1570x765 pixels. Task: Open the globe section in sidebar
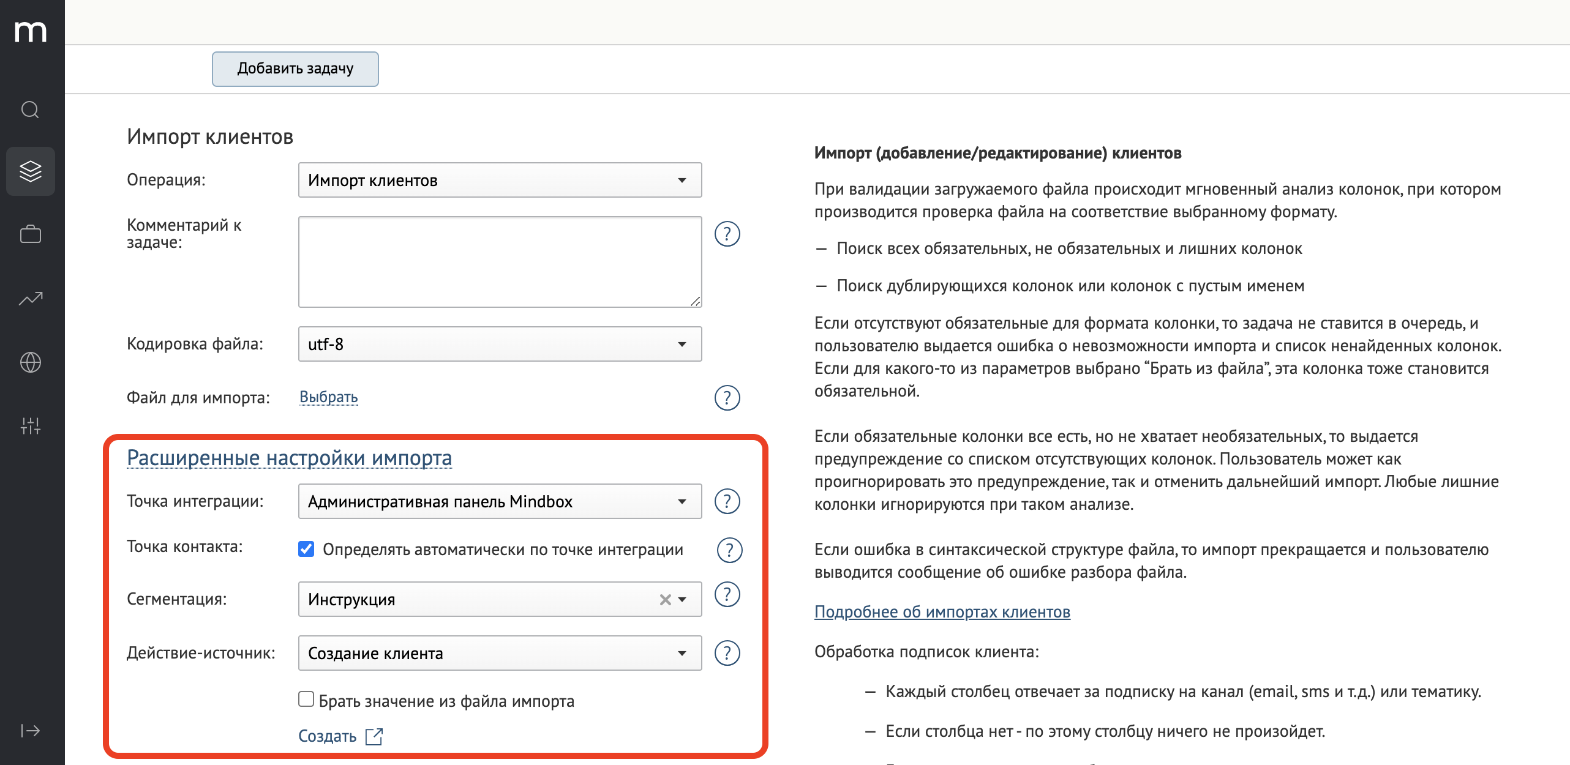click(31, 362)
